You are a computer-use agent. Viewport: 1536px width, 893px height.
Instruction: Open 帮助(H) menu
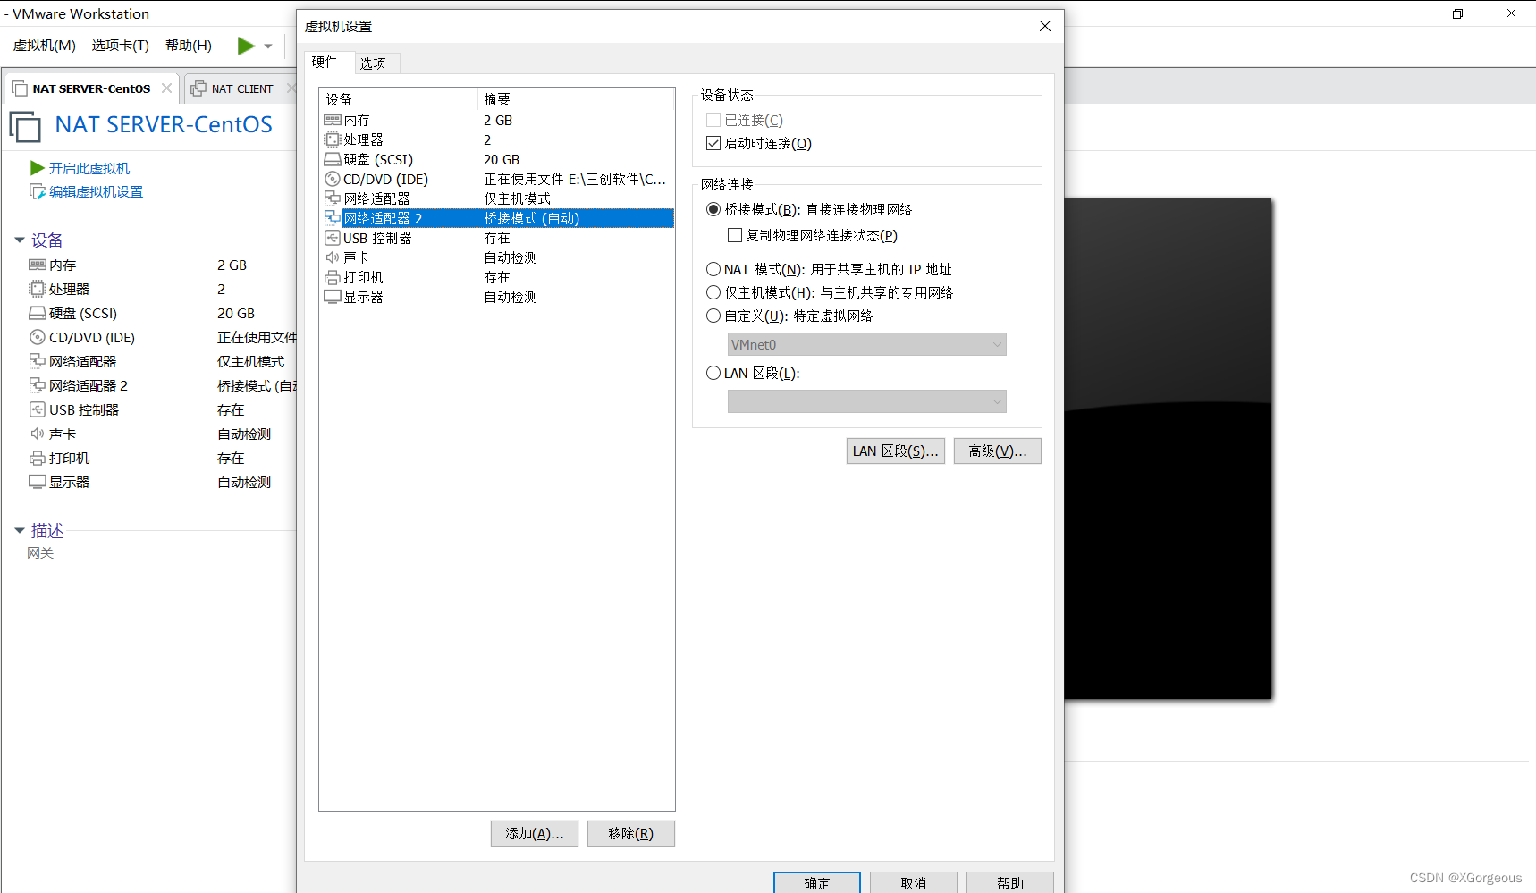(189, 46)
